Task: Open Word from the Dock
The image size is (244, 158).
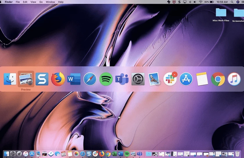Action: pos(121,154)
